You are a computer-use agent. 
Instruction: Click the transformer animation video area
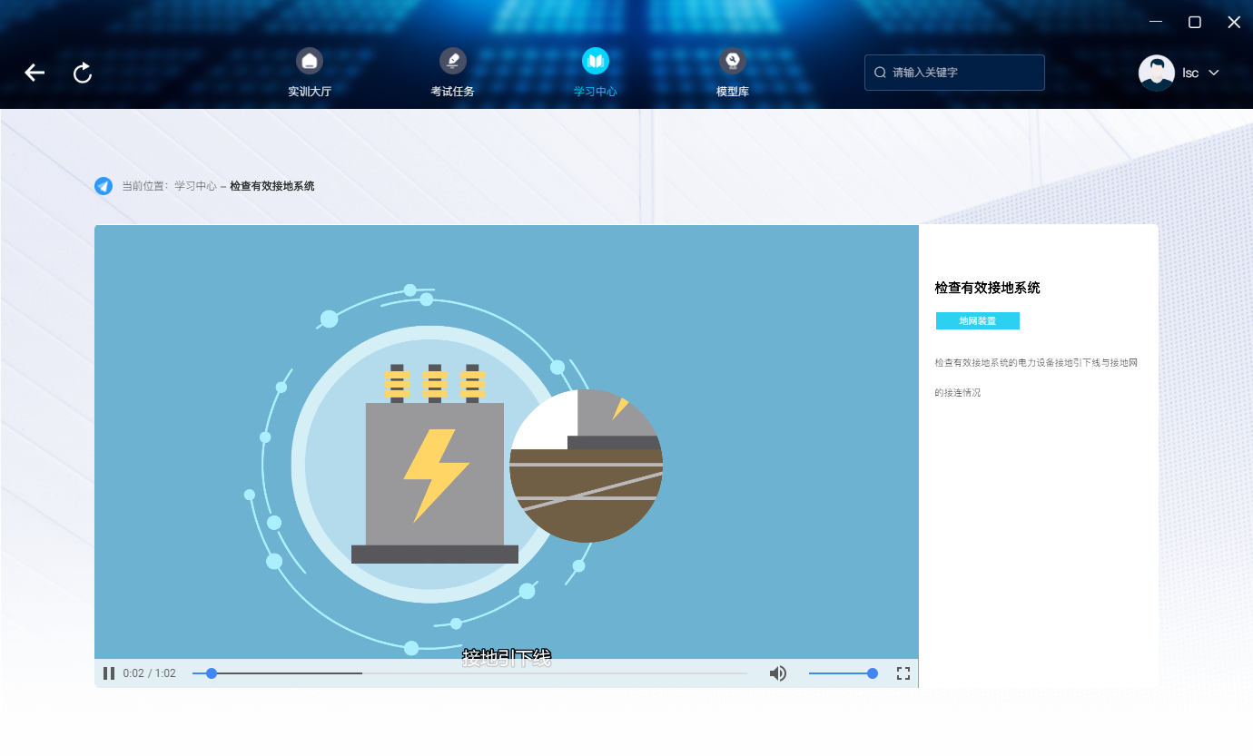coord(507,442)
